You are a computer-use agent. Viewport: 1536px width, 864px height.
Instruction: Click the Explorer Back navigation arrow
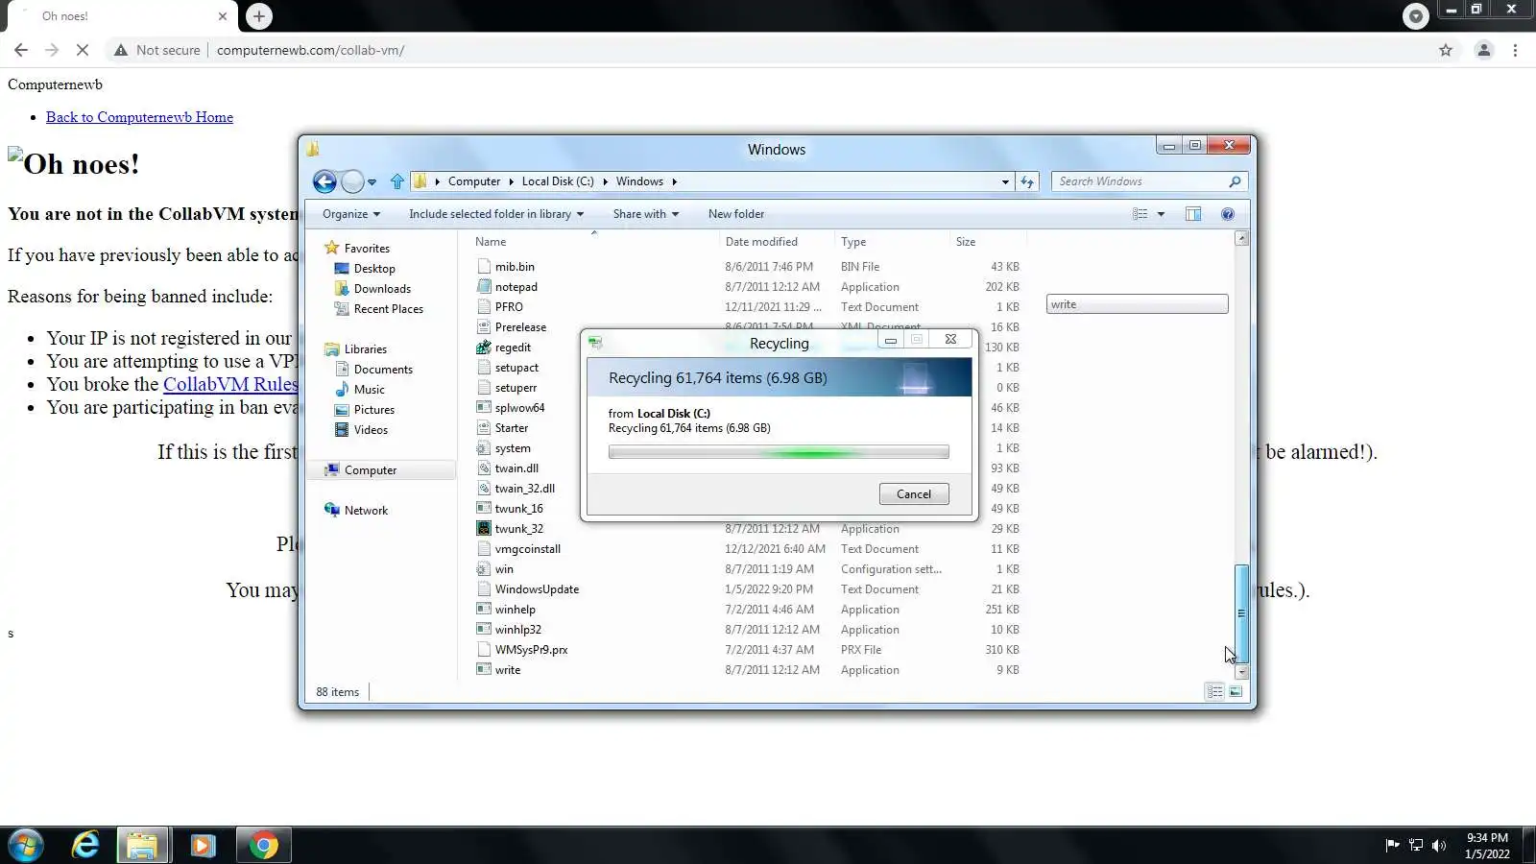(325, 181)
